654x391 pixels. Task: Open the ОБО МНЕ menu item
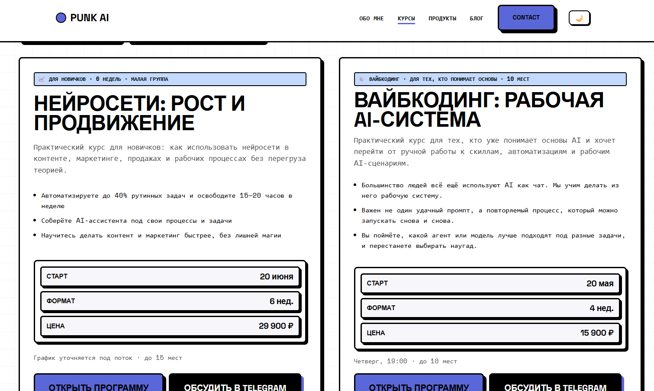pos(371,19)
